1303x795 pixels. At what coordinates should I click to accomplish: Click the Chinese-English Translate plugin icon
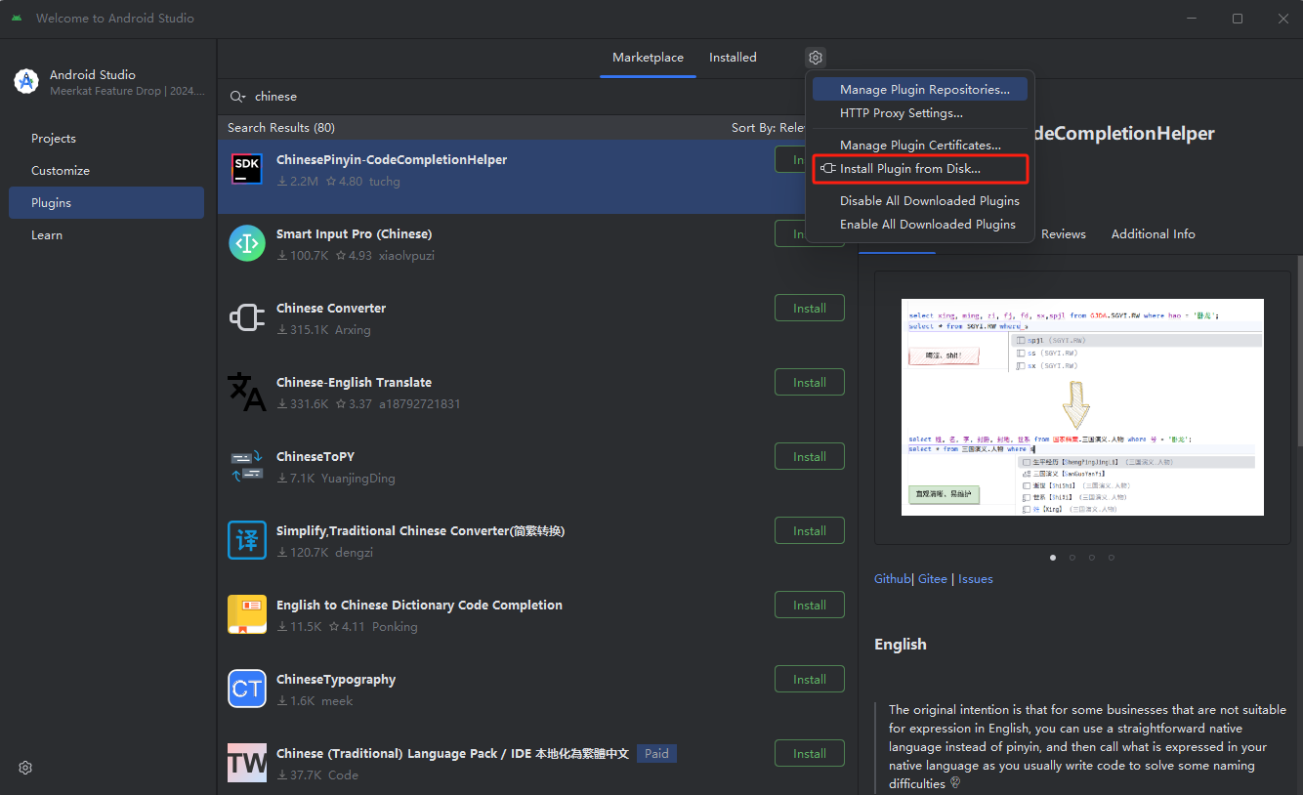[x=247, y=392]
